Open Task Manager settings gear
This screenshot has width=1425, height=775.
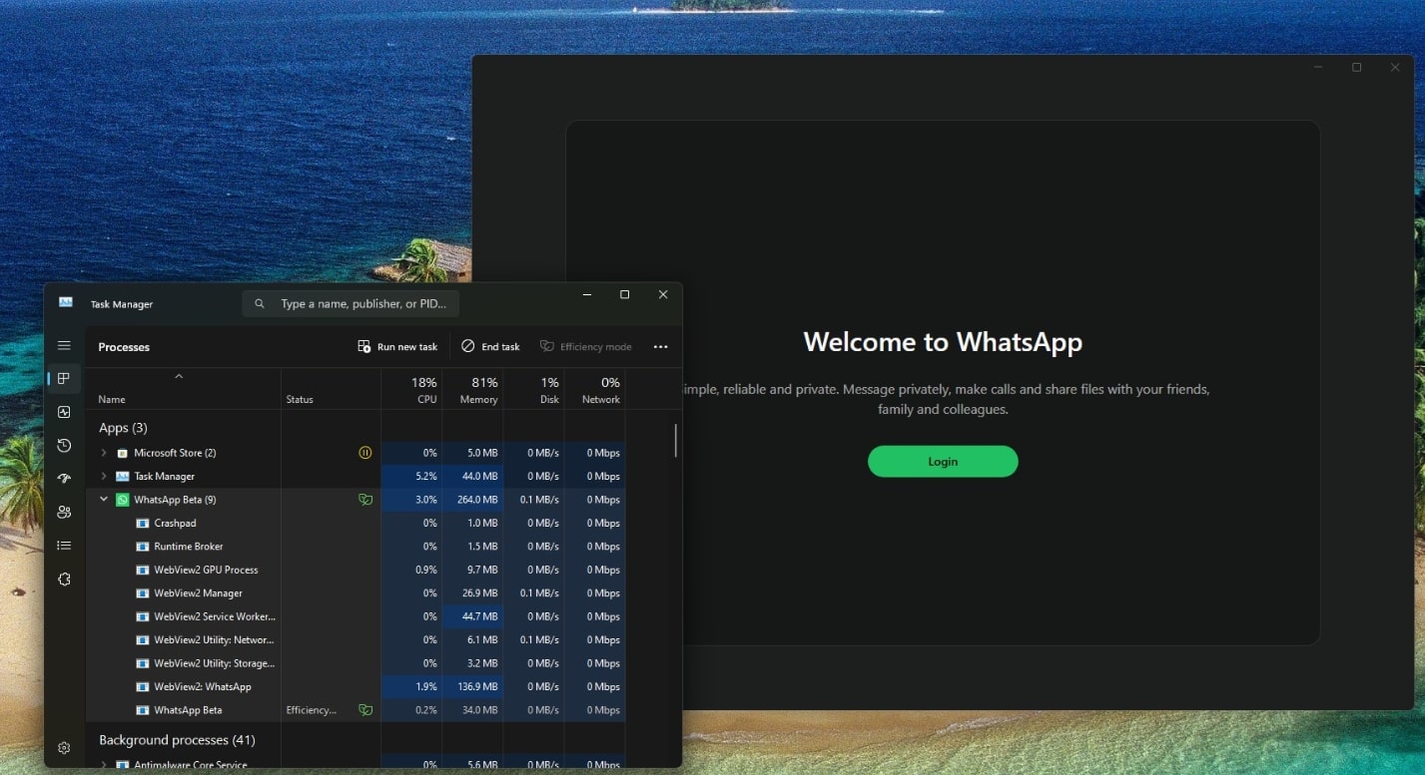tap(64, 747)
